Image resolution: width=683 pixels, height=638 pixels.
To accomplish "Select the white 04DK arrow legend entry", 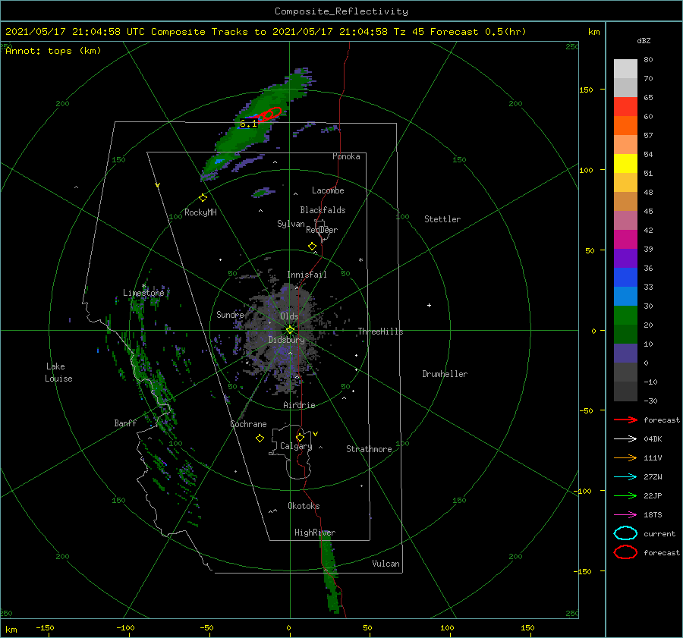I will click(x=625, y=438).
